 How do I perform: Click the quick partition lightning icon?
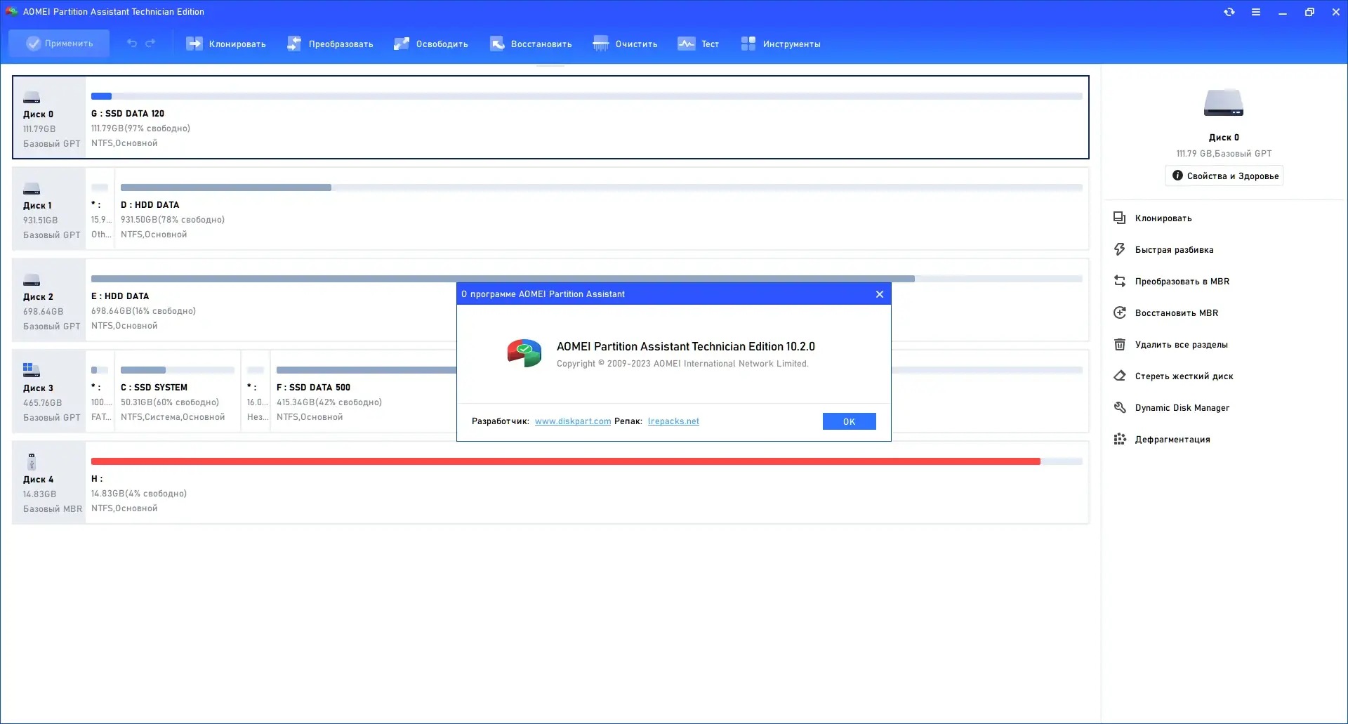(x=1120, y=250)
